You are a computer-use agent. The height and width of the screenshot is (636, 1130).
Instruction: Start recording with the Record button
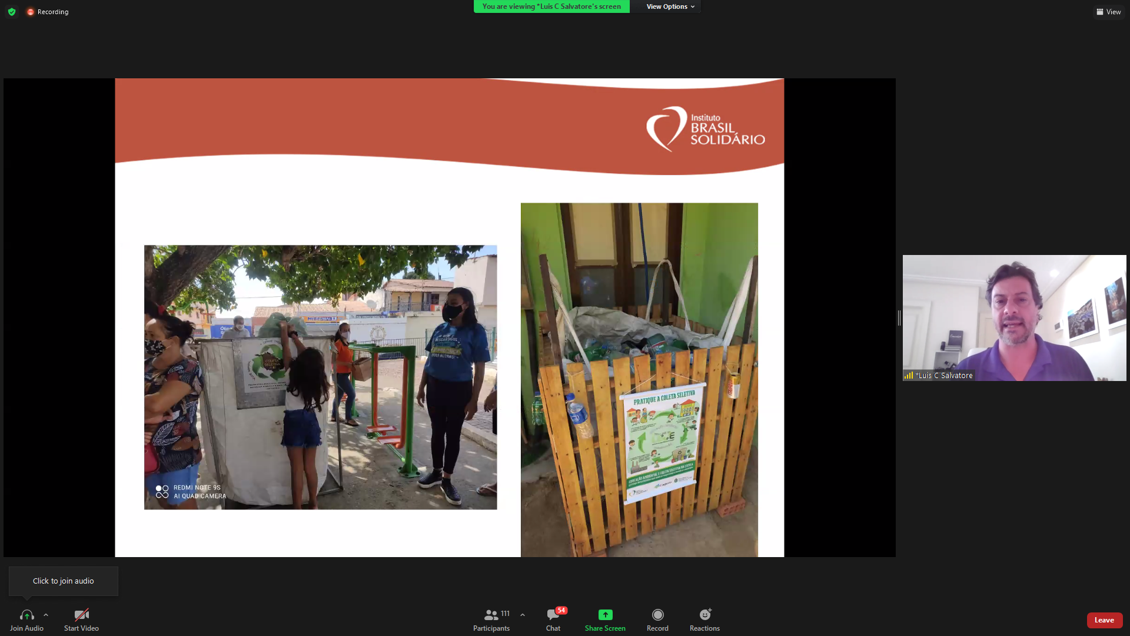coord(657,615)
